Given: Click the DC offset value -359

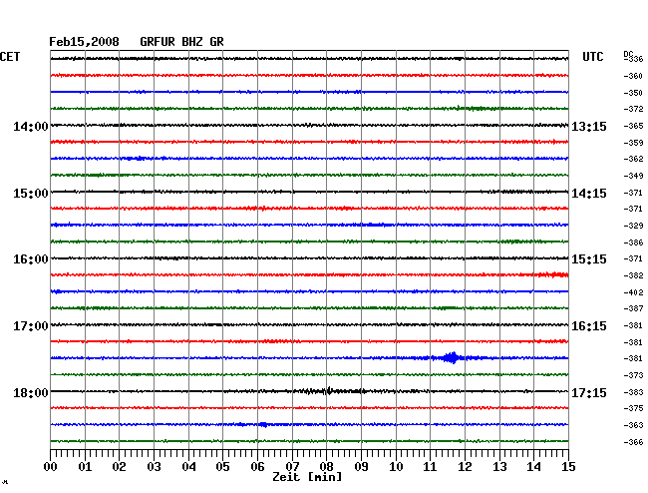Looking at the screenshot, I should [633, 143].
